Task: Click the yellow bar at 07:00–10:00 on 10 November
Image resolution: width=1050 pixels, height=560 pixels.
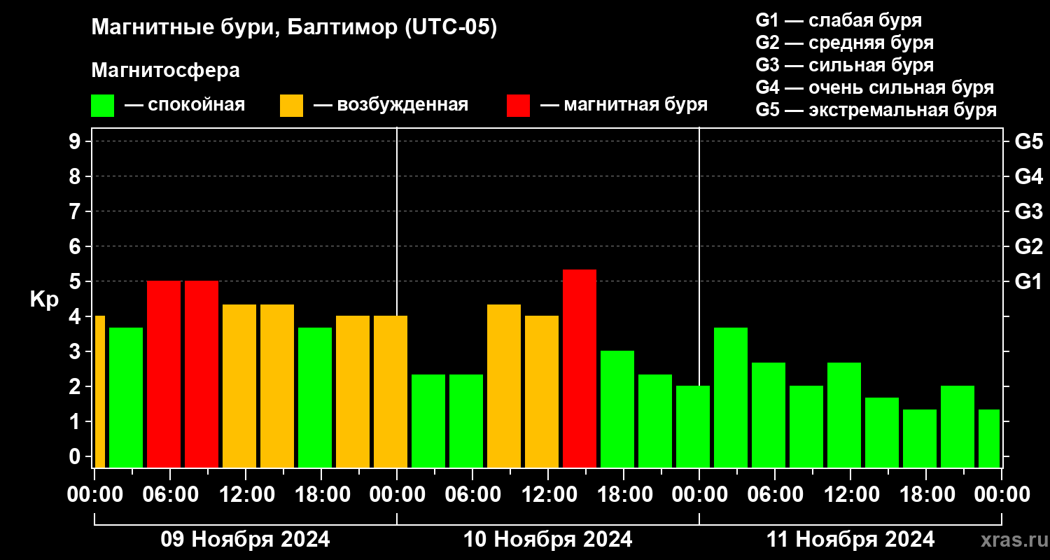Action: [x=504, y=386]
